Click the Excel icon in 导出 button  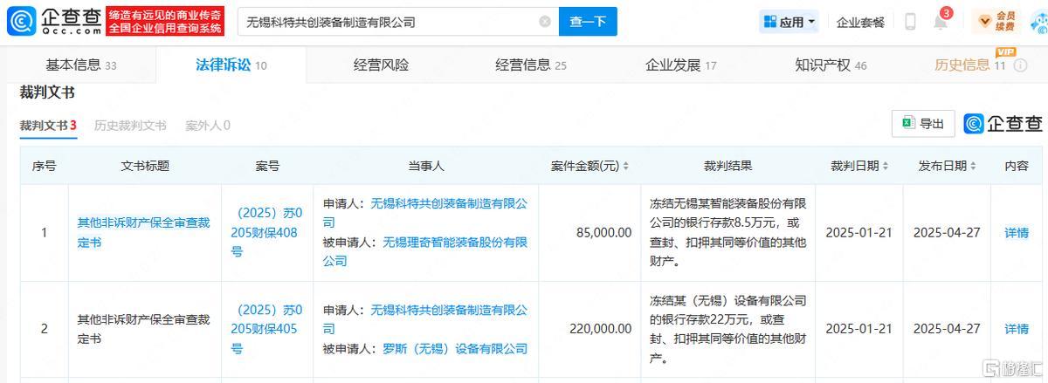tap(908, 124)
